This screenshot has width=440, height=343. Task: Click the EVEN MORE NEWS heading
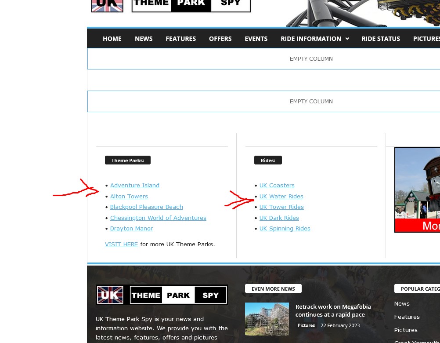(x=273, y=289)
